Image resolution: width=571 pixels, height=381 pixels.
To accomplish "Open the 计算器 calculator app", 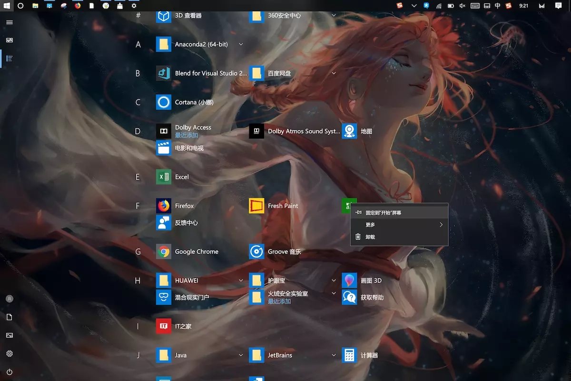I will (x=360, y=355).
